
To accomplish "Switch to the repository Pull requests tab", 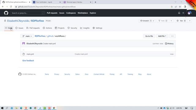I will click(33, 28).
